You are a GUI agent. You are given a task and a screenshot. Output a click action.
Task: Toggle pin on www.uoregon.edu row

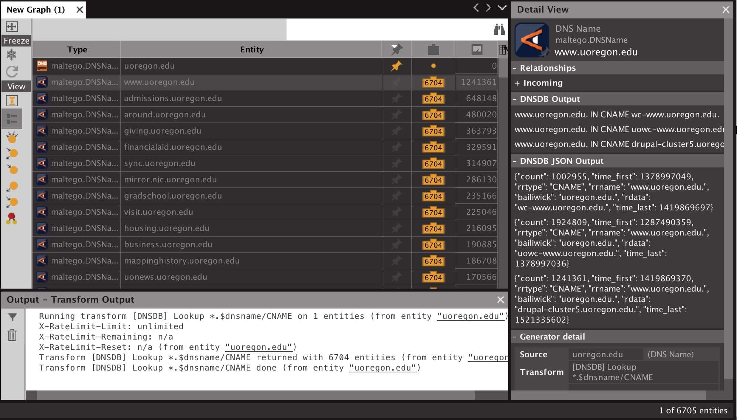coord(397,82)
